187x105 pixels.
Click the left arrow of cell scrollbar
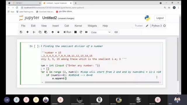tap(42, 82)
